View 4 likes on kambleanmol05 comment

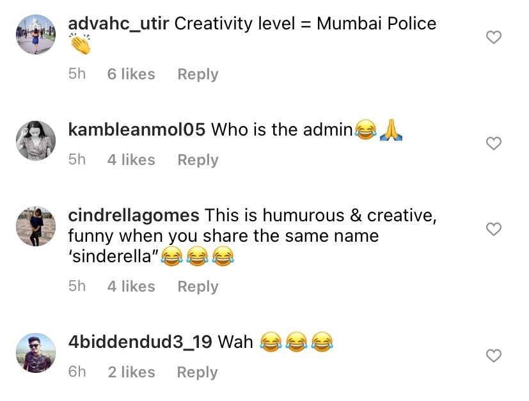[x=131, y=160]
